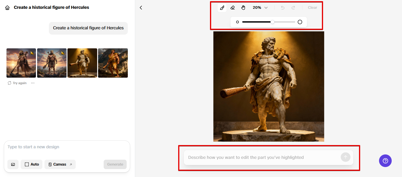Open second thumbnail with sunburst Hercules
Image resolution: width=402 pixels, height=177 pixels.
52,63
